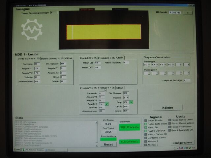
Task: Toggle the Nastri OK checkbox
Action: click(146, 127)
